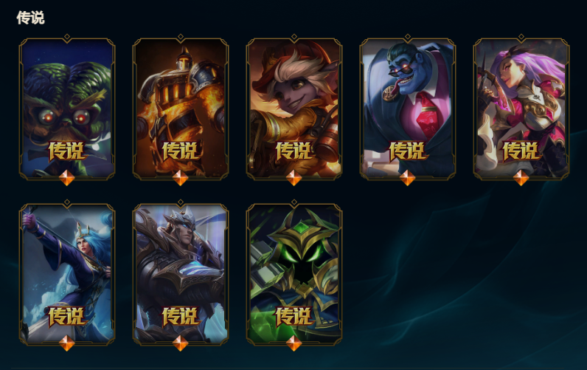Image resolution: width=587 pixels, height=370 pixels.
Task: Select the flaming armored robot skin card
Action: click(x=181, y=108)
